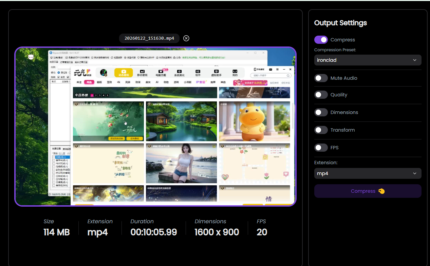Click the yellow hippo wallpaper thumbnail
Screen dimensions: 430x266
254,121
